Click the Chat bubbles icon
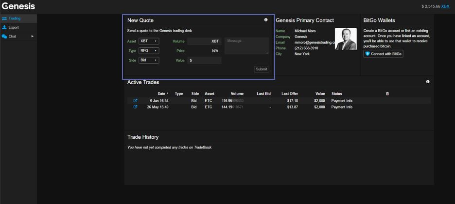Screen dimensions: 455x204 coord(4,37)
